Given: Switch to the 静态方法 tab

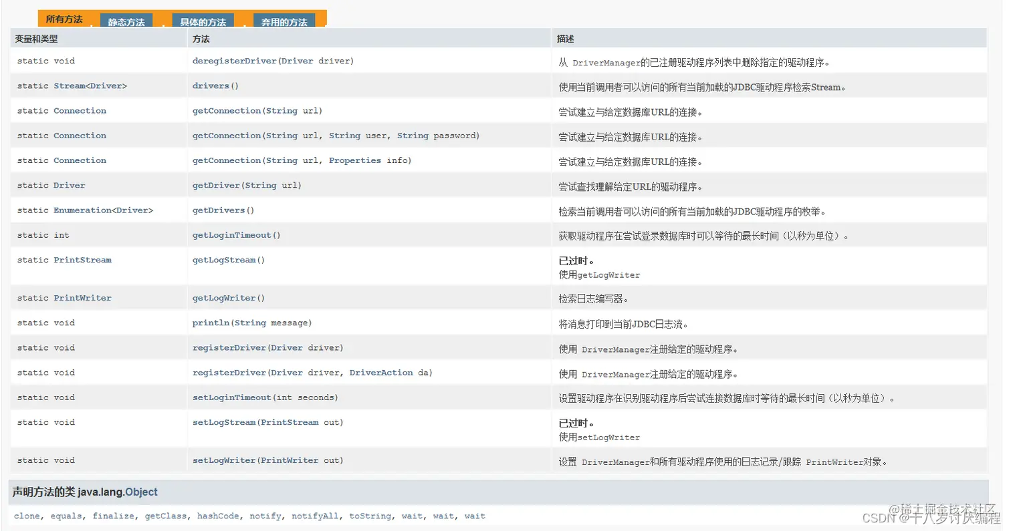Looking at the screenshot, I should (126, 21).
